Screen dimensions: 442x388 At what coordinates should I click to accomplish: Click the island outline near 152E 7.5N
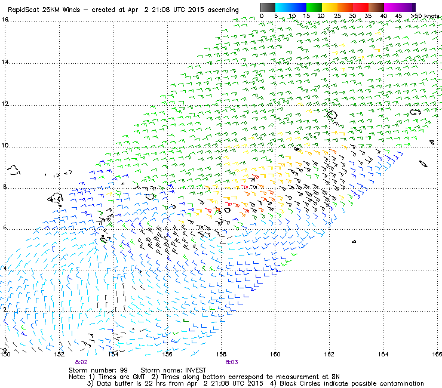coord(56,199)
